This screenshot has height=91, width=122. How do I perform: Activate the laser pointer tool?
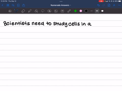69,11
